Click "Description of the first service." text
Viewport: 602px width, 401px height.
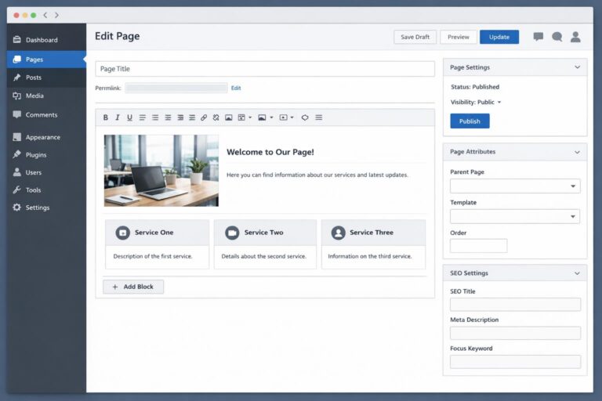(x=153, y=256)
